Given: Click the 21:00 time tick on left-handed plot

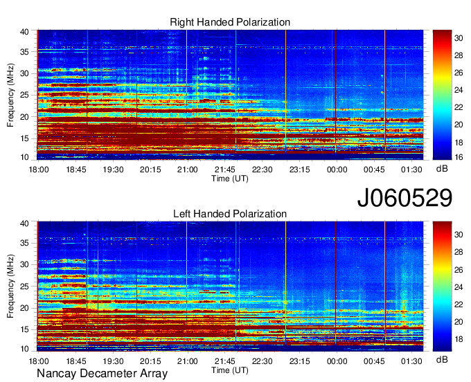Looking at the screenshot, I should point(188,361).
